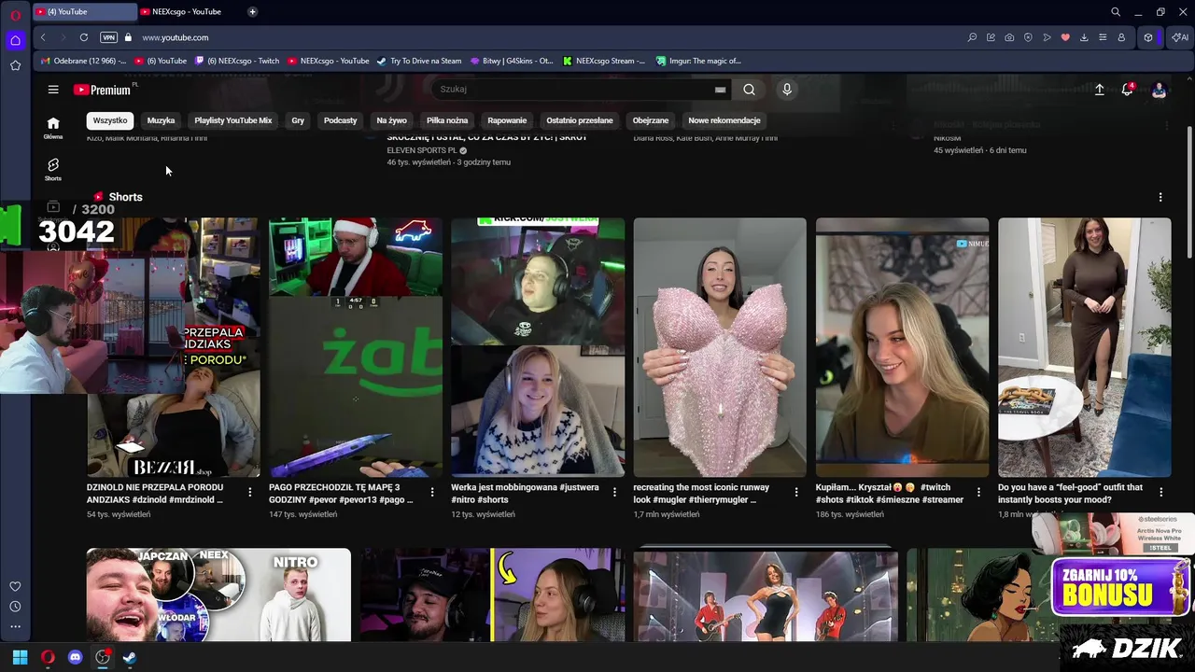Select the Gry filter chip
Image resolution: width=1195 pixels, height=672 pixels.
(x=298, y=120)
